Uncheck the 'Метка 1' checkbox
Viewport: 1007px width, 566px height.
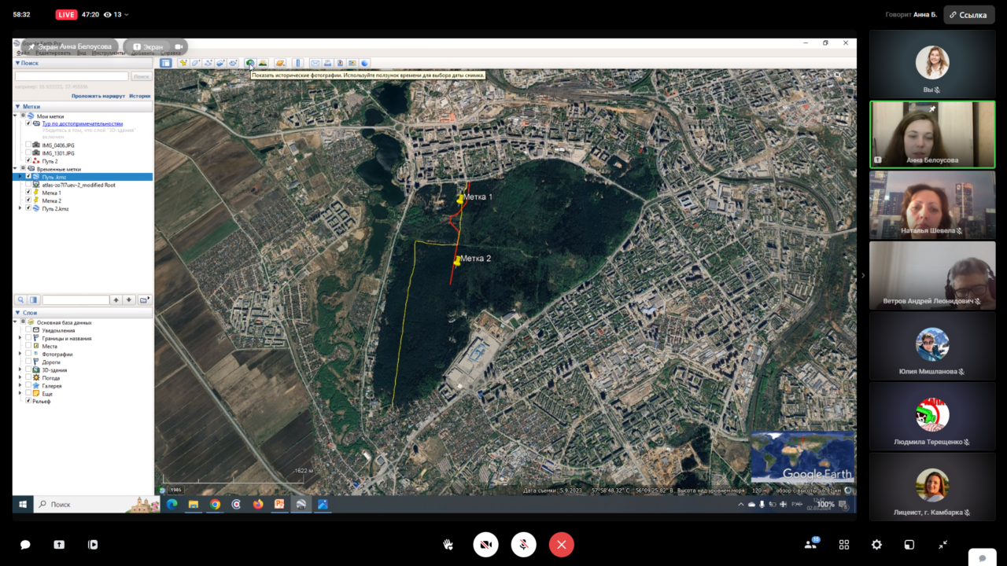point(28,193)
